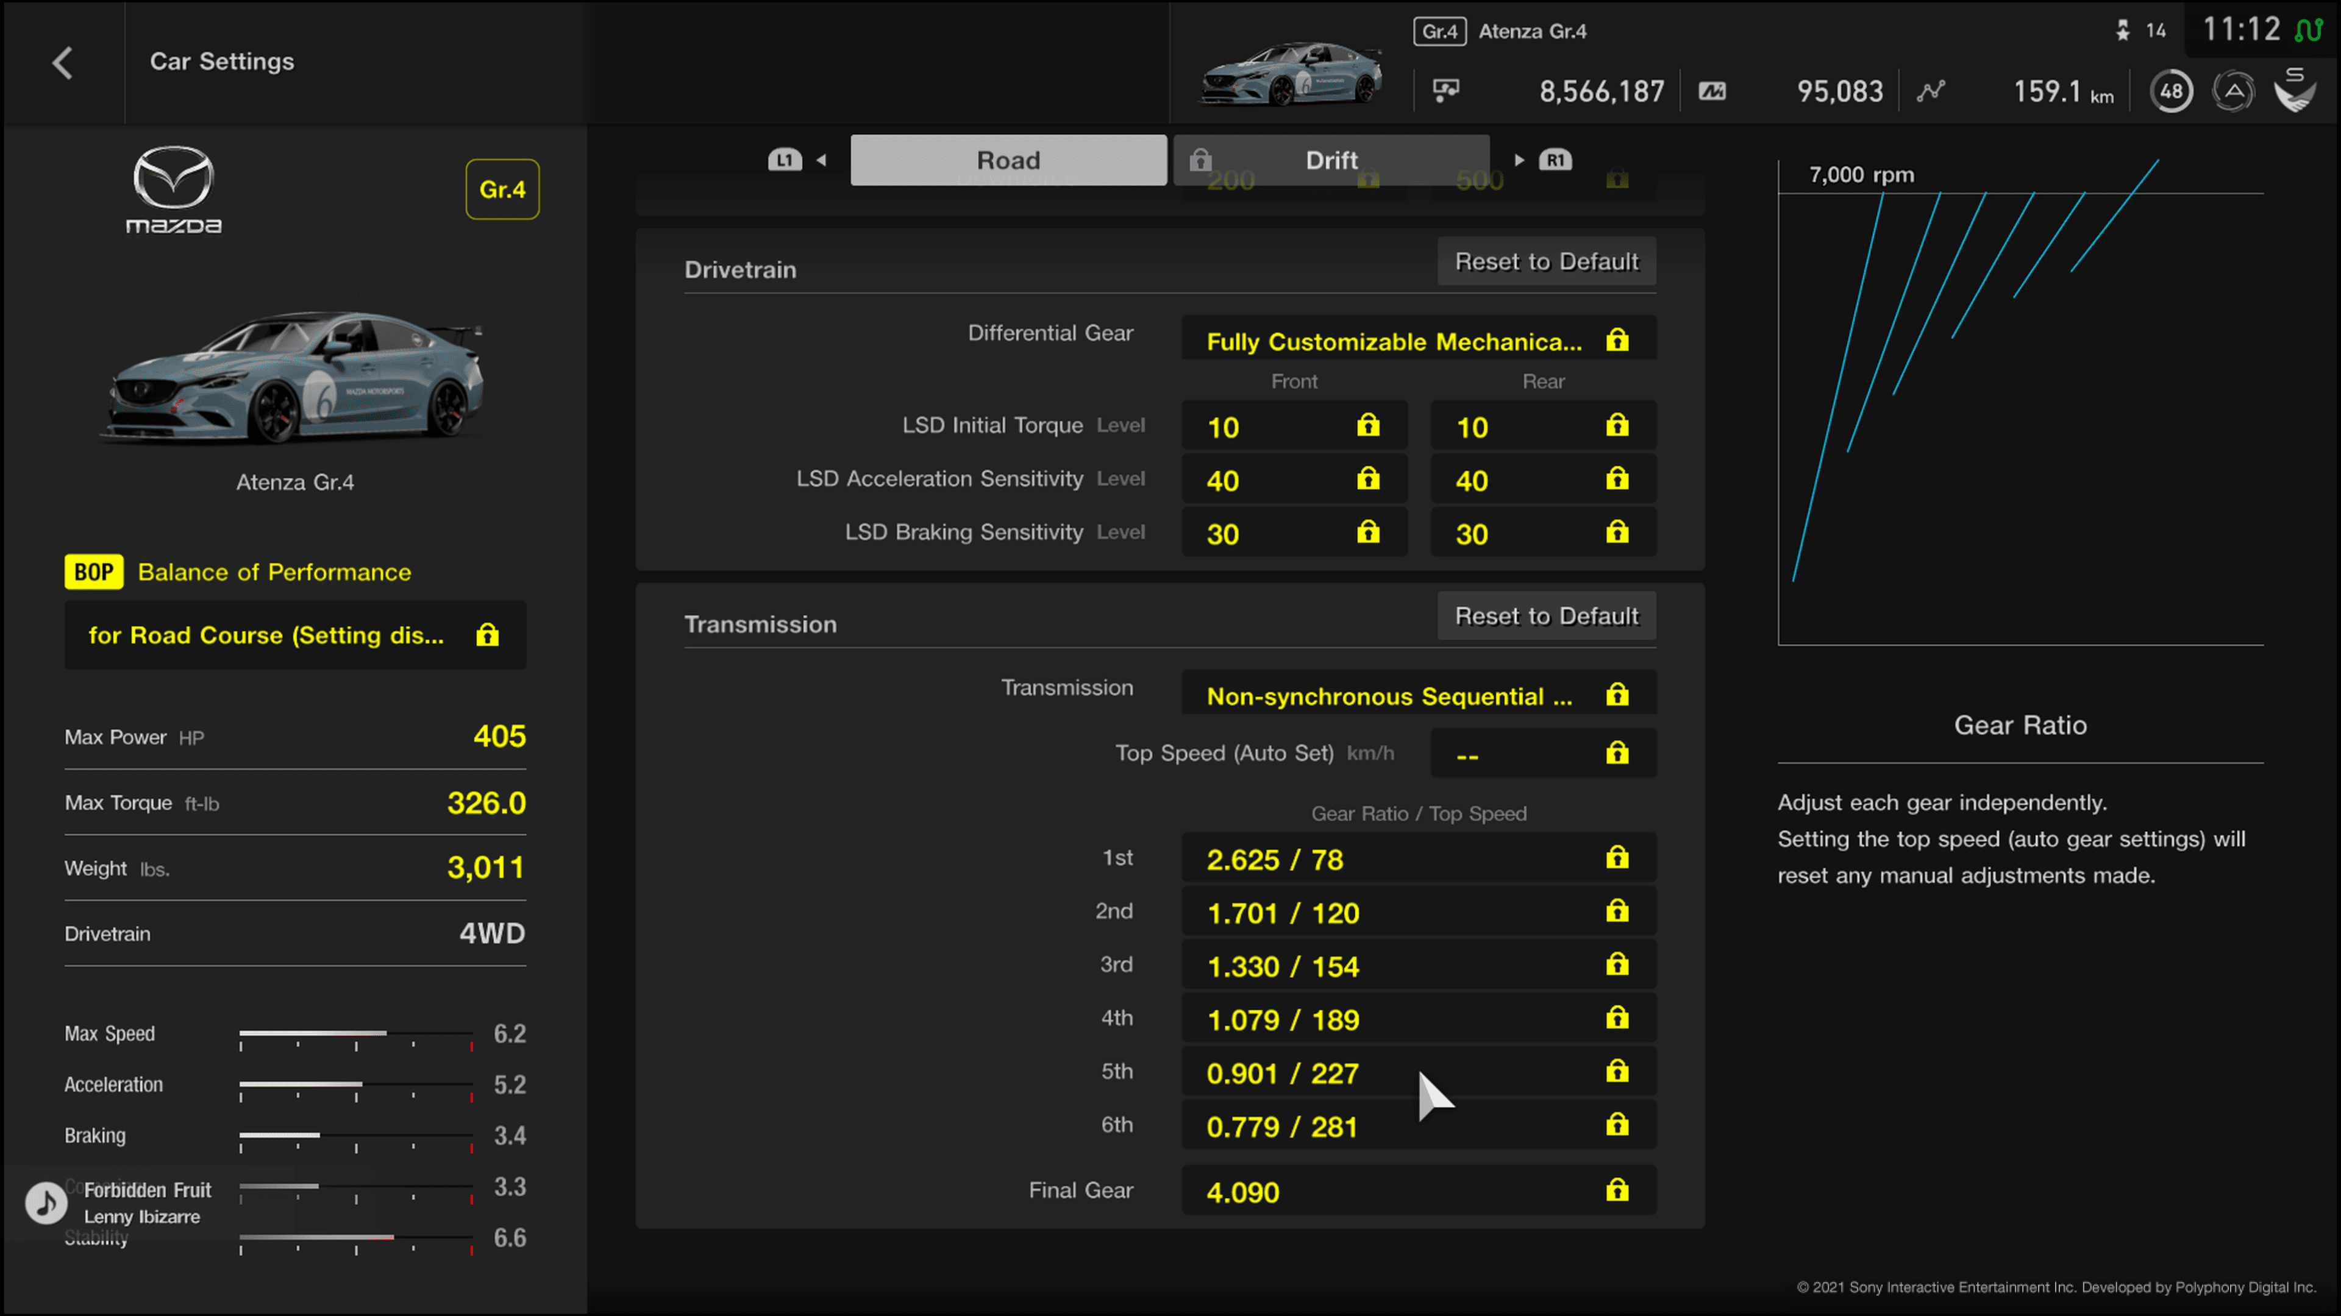Screen dimensions: 2341x1316
Task: Click the Mazda logo emblem
Action: tap(174, 190)
